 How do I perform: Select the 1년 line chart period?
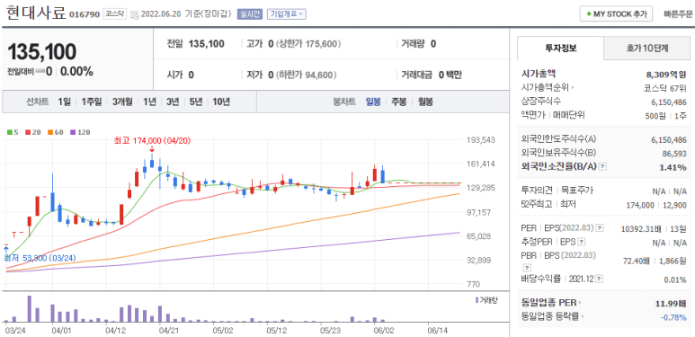(x=149, y=102)
